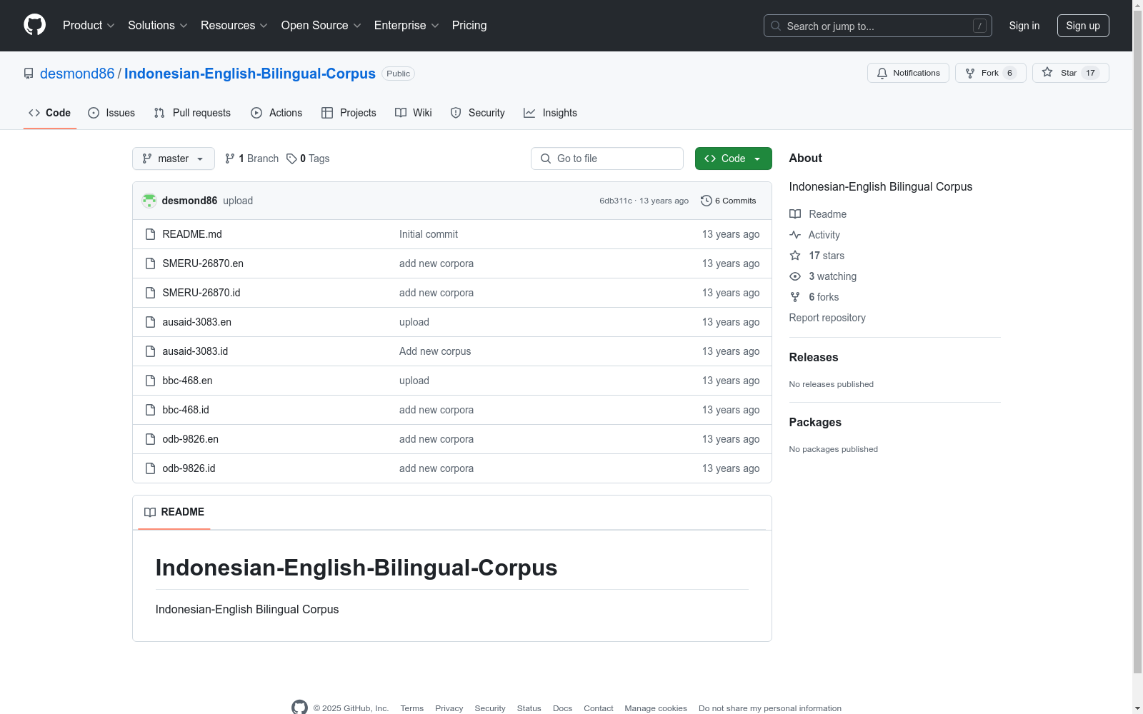The image size is (1143, 714).
Task: Switch to the Projects tab
Action: pos(349,113)
